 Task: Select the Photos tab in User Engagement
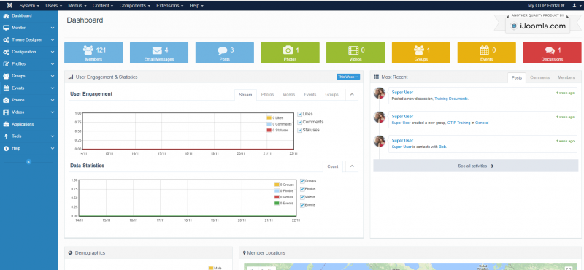point(267,95)
